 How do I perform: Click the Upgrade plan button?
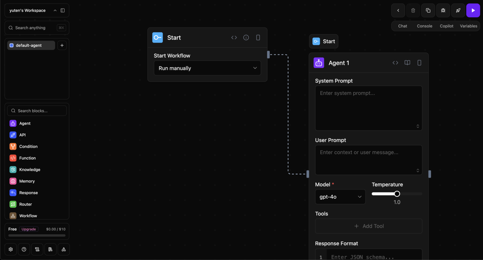click(29, 229)
